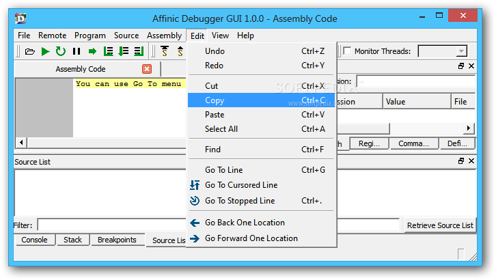
Task: Choose Select All from Edit menu
Action: [x=262, y=129]
